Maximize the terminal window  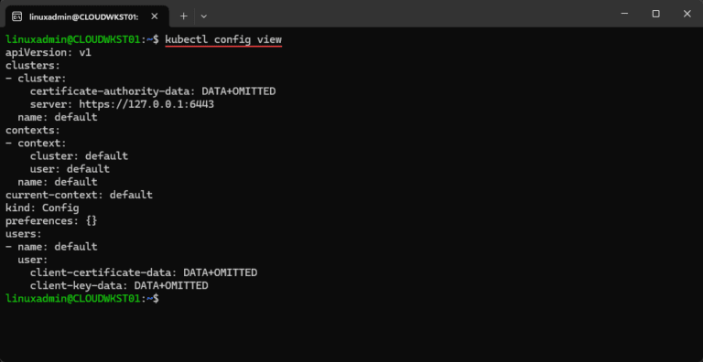point(655,14)
